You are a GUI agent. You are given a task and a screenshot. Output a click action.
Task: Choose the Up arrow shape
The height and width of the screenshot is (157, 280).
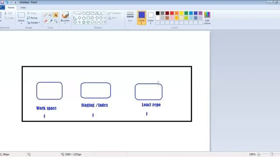pyautogui.click(x=101, y=18)
